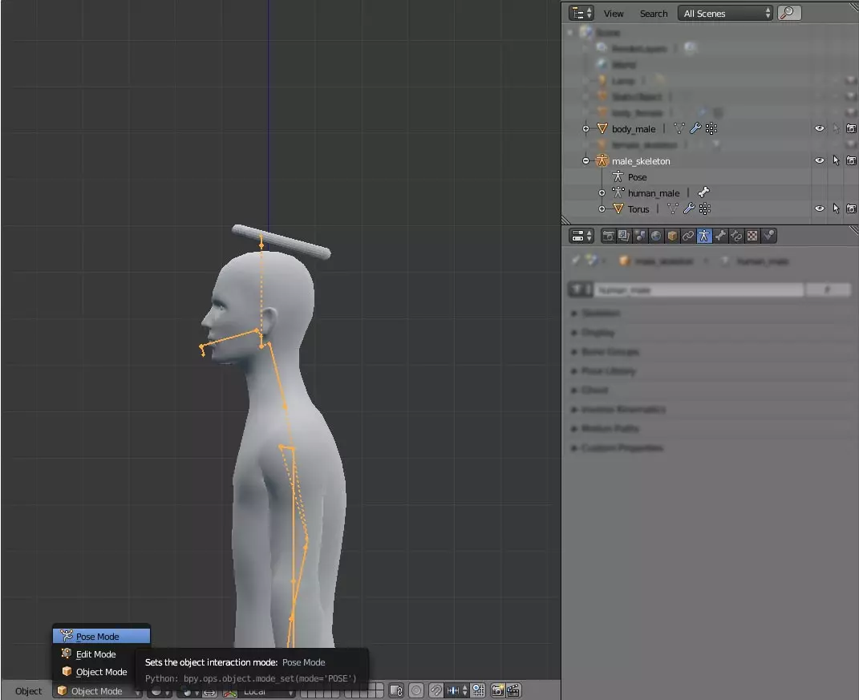Open the Bone properties tab

(720, 236)
